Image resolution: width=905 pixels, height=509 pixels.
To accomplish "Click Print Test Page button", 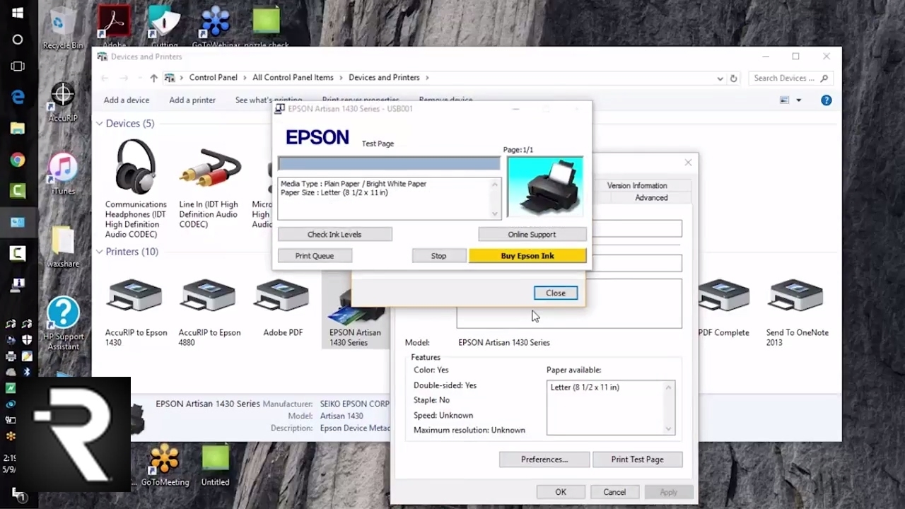I will [637, 460].
